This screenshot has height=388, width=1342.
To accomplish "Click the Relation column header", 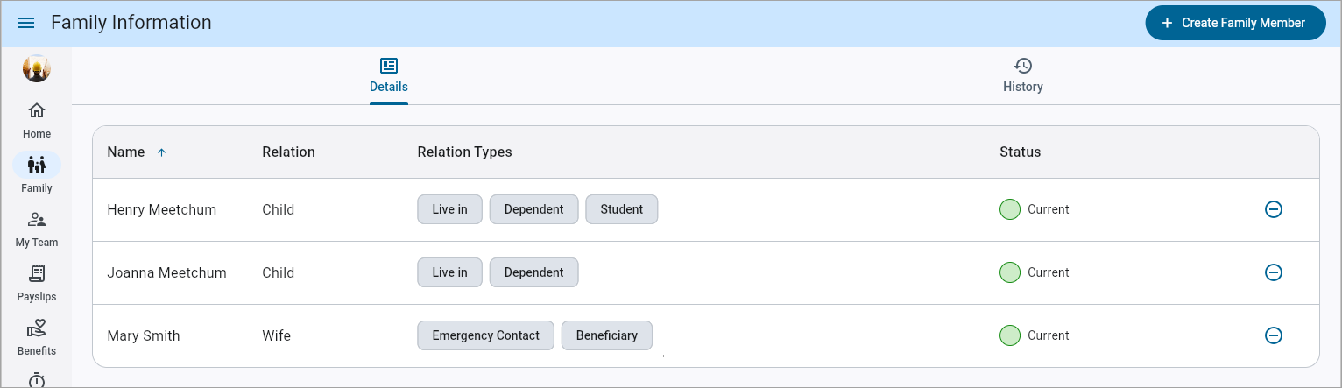I will pos(288,152).
